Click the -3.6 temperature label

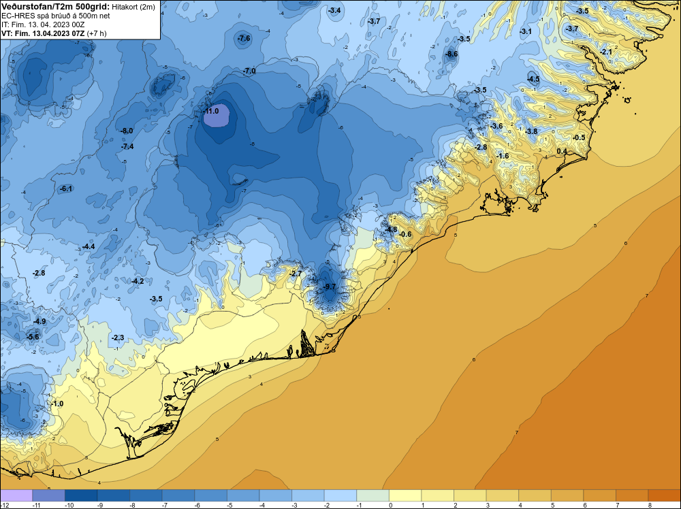(496, 127)
